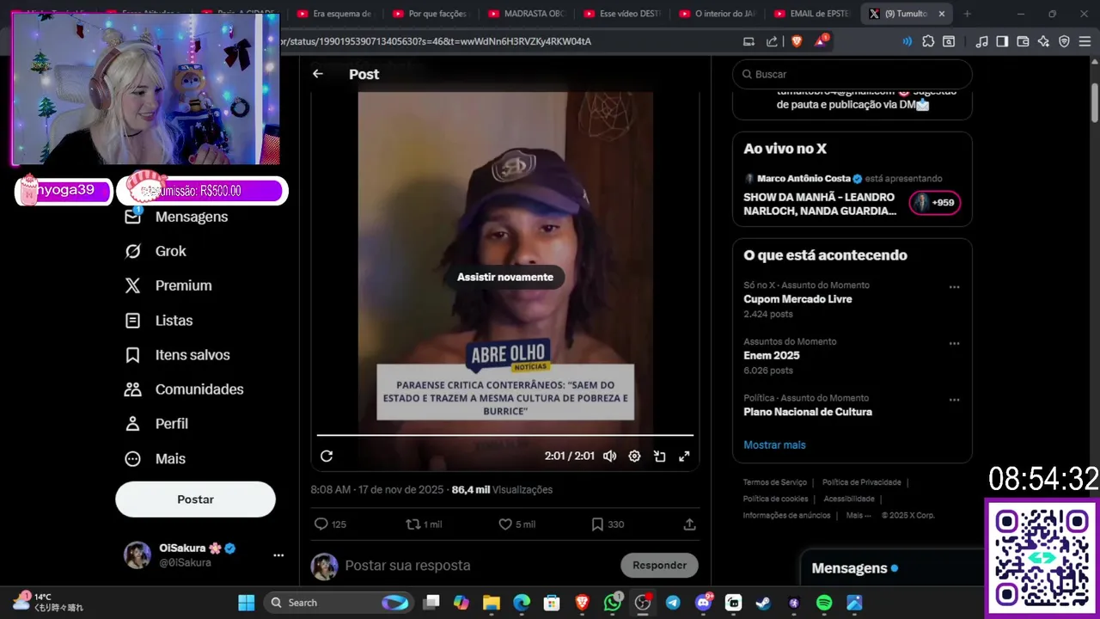Image resolution: width=1100 pixels, height=619 pixels.
Task: Open OiSakura account options menu
Action: click(278, 555)
